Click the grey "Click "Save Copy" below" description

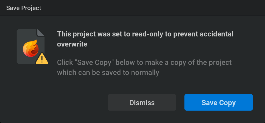click(96, 63)
